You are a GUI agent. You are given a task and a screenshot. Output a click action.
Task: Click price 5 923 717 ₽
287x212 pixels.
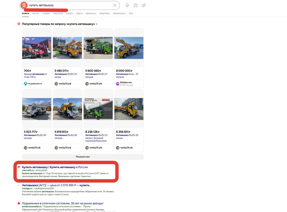(x=31, y=132)
